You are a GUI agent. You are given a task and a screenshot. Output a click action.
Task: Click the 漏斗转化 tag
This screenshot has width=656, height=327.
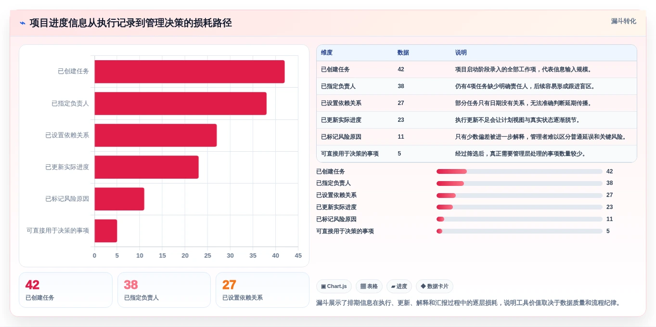click(623, 21)
